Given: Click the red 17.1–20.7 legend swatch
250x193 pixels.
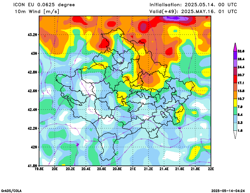Looking at the screenshot, I should [235, 79].
